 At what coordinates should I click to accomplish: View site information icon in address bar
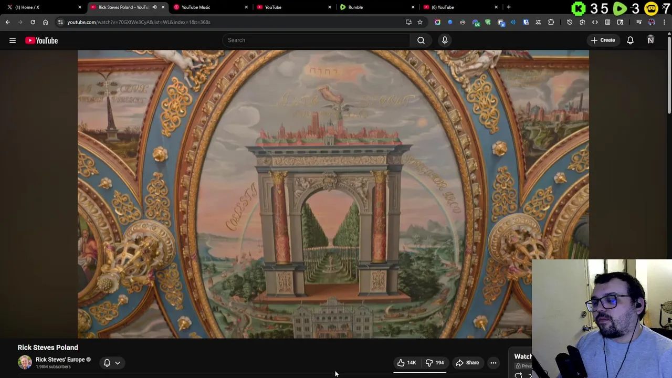pyautogui.click(x=60, y=22)
